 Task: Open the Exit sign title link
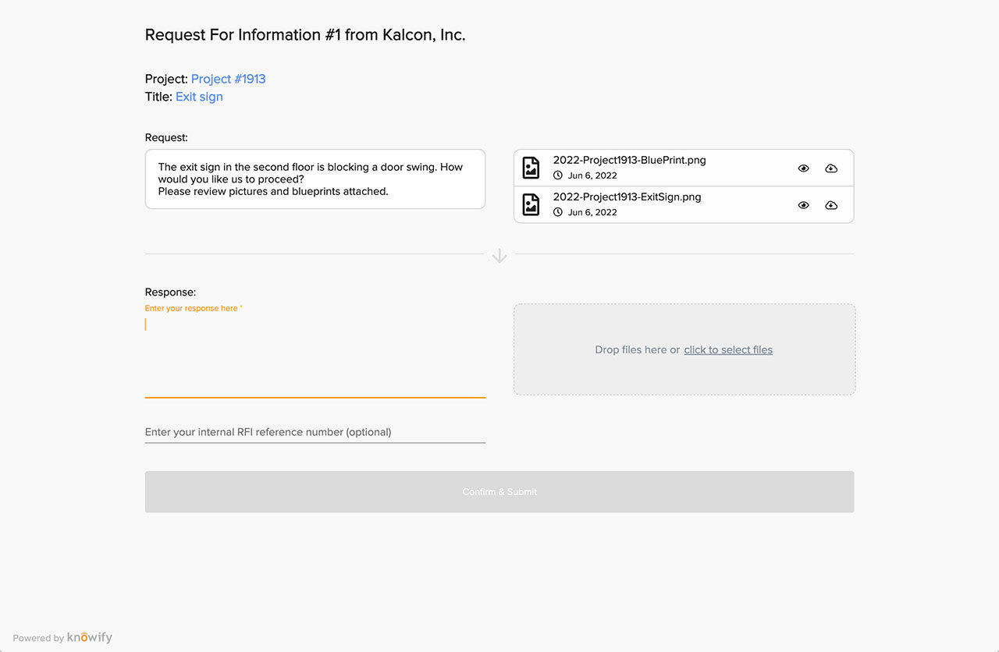pyautogui.click(x=199, y=97)
